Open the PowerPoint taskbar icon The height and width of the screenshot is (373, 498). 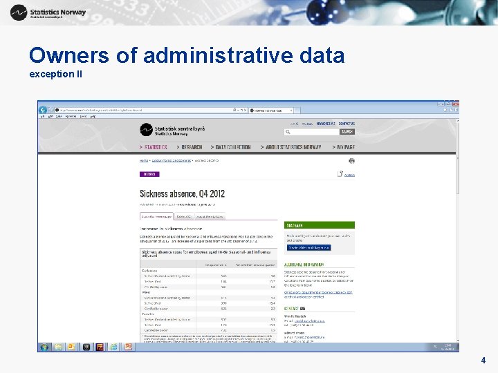[128, 347]
